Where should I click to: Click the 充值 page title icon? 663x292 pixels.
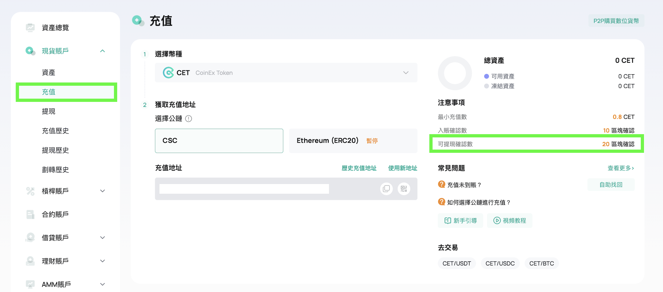click(x=138, y=21)
